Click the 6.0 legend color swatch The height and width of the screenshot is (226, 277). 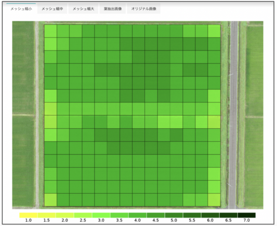[211, 215]
